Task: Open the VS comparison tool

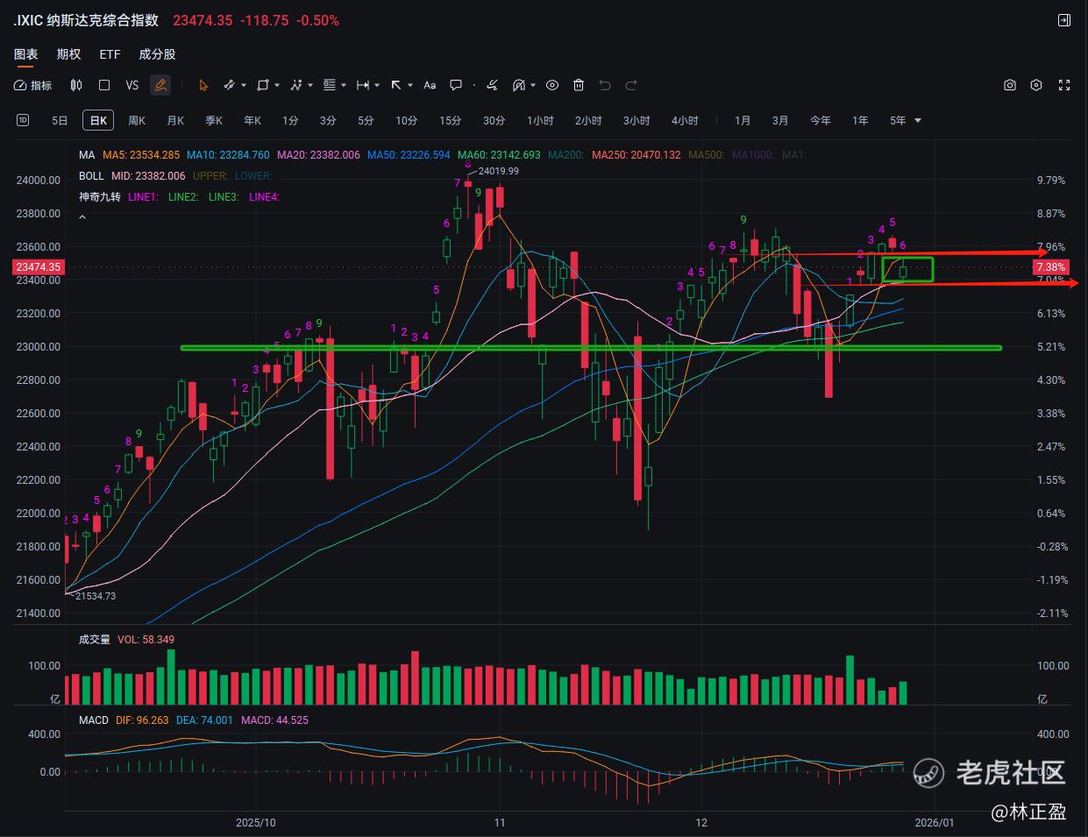Action: click(132, 85)
